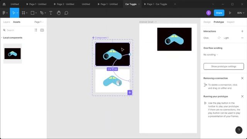
Task: Click the purple user avatar
Action: tap(208, 13)
